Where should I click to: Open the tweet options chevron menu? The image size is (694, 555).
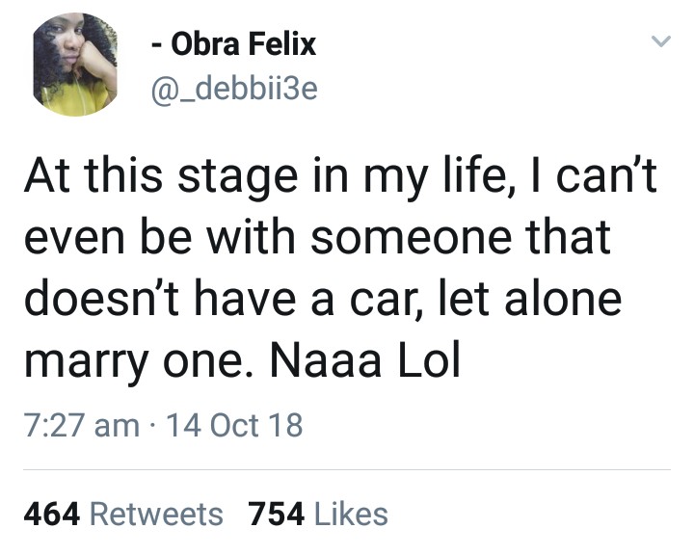point(660,42)
